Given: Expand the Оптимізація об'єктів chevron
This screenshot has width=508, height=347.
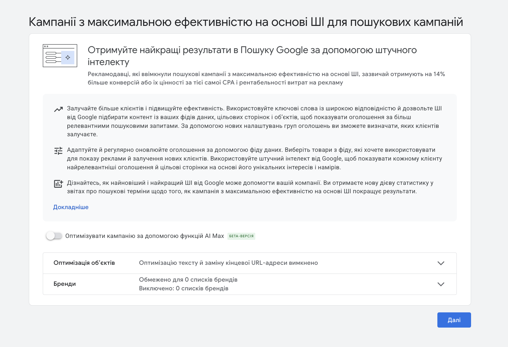Looking at the screenshot, I should 441,263.
